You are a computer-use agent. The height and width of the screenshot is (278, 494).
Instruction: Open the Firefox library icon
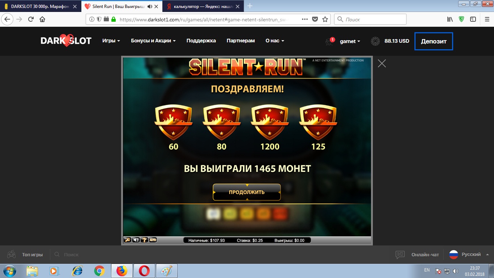point(450,20)
